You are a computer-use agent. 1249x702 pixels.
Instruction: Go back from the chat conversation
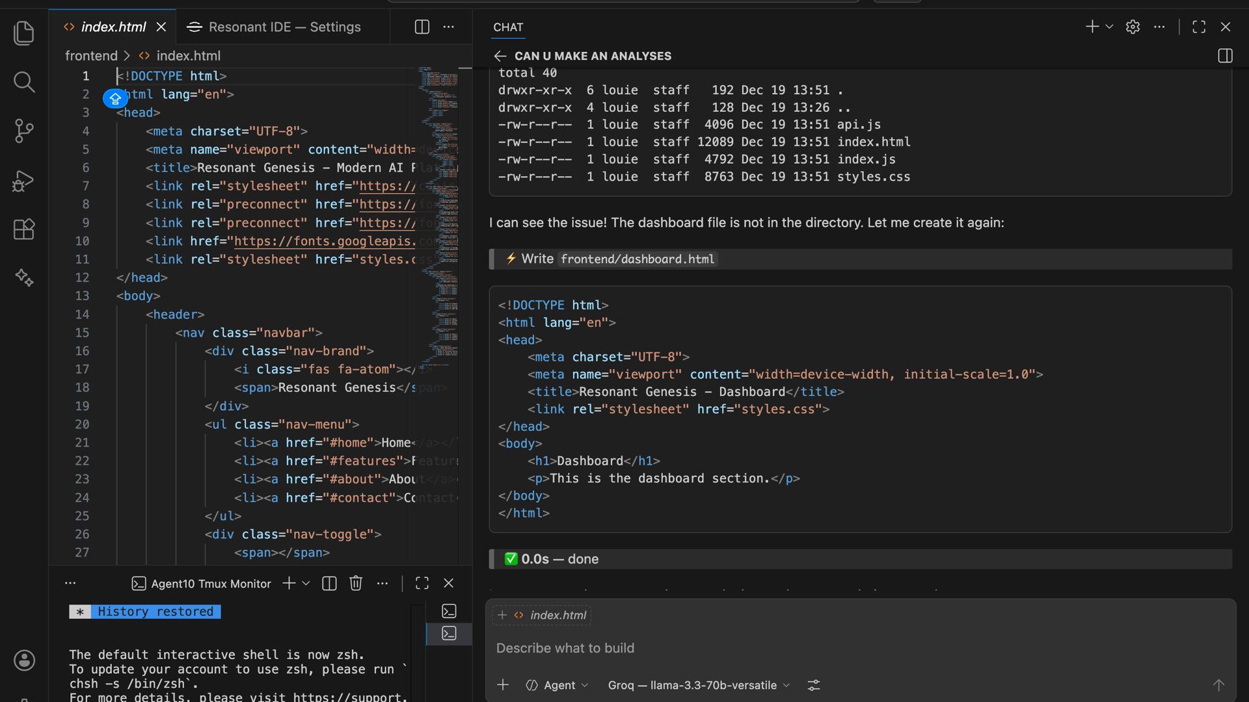click(500, 56)
